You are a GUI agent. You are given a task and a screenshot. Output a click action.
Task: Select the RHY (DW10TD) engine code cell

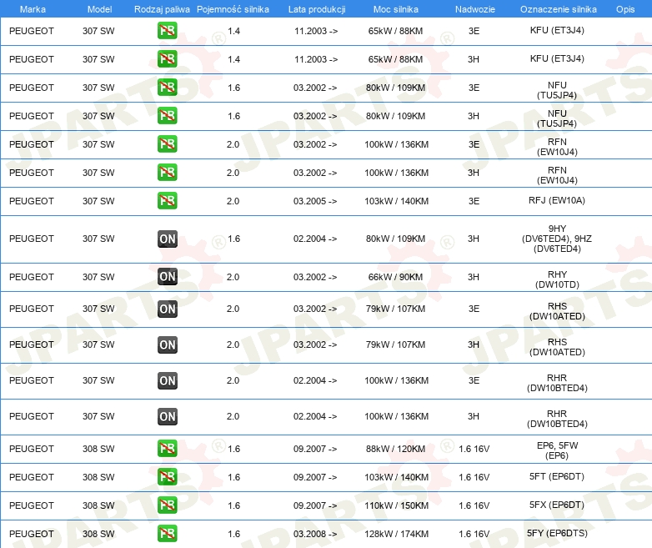point(557,279)
